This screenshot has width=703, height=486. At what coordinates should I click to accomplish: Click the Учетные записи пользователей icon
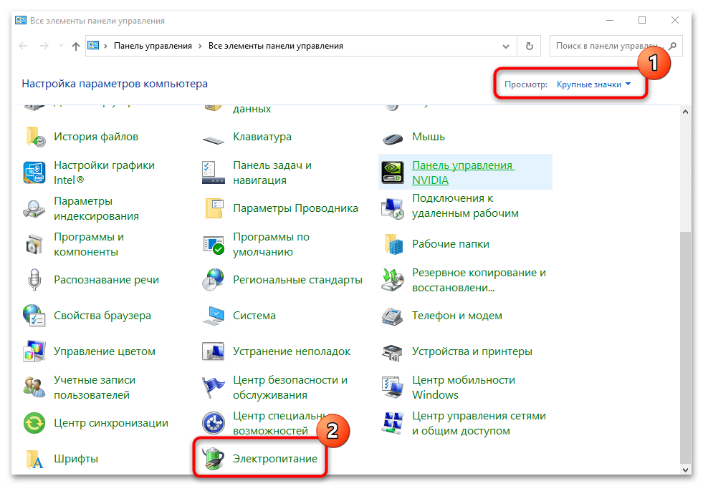tap(34, 387)
